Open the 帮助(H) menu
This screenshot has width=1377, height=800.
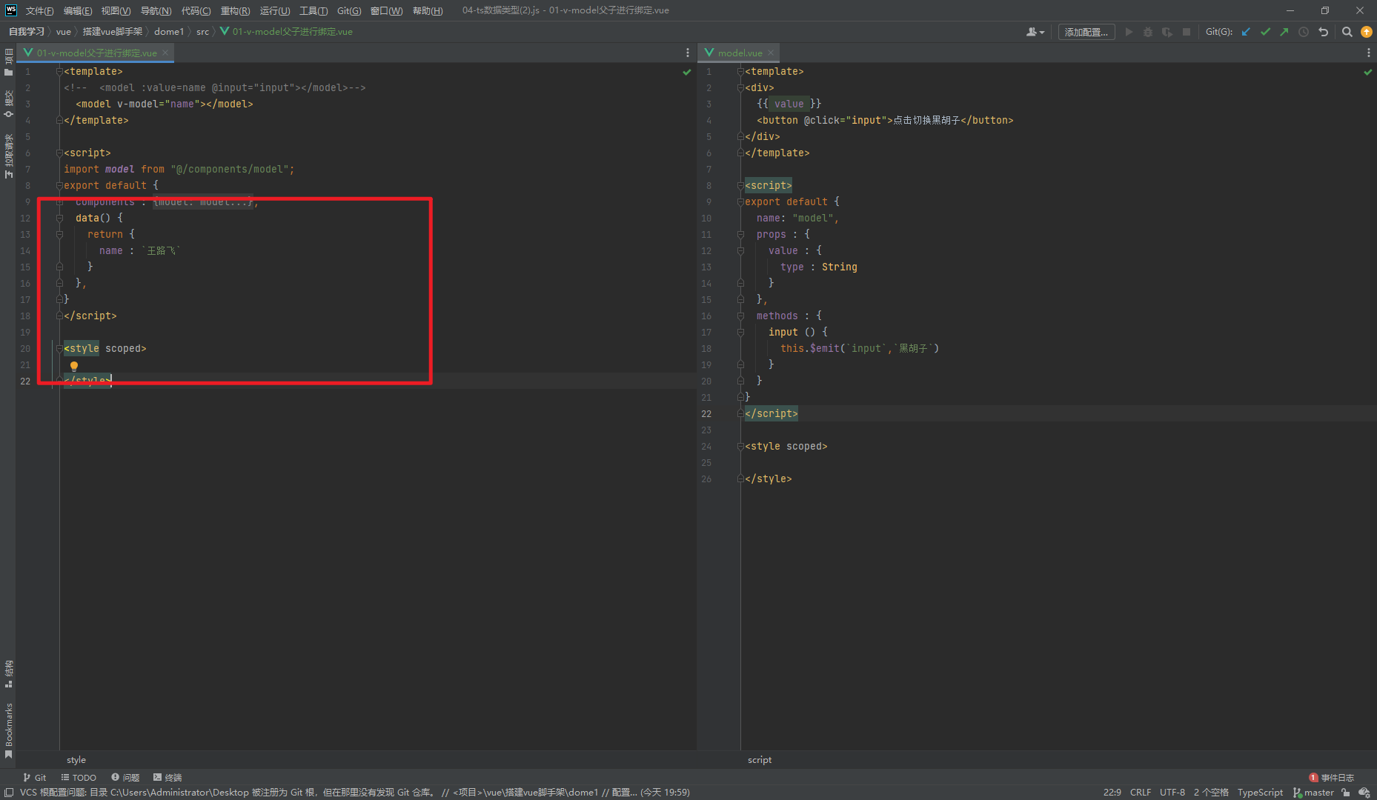[428, 10]
